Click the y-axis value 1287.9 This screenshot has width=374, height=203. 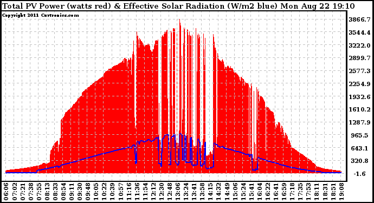coord(359,122)
